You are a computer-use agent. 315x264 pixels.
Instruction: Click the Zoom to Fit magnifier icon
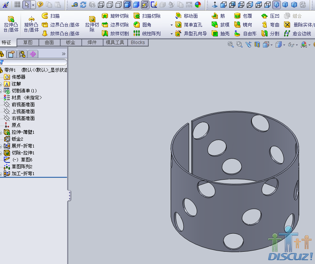pos(231,44)
